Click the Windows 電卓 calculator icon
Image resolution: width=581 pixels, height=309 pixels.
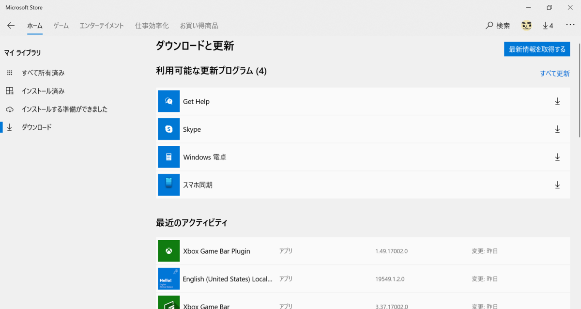pyautogui.click(x=168, y=157)
